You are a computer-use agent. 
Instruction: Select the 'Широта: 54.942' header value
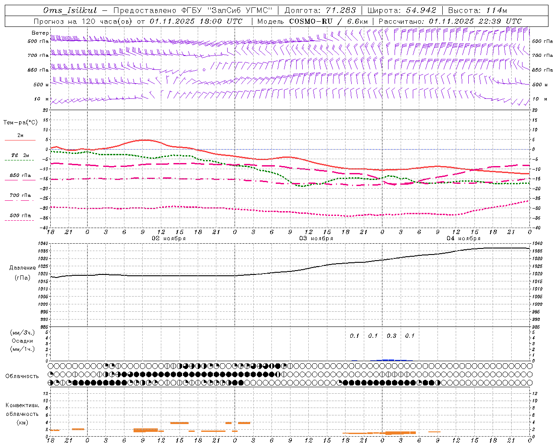click(402, 10)
